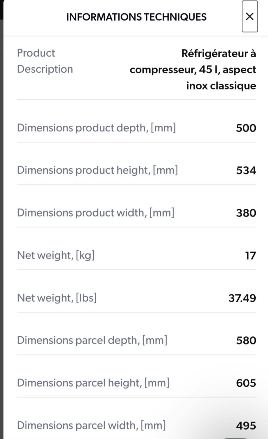268x439 pixels.
Task: Select the Dimensions product depth label
Action: point(96,128)
